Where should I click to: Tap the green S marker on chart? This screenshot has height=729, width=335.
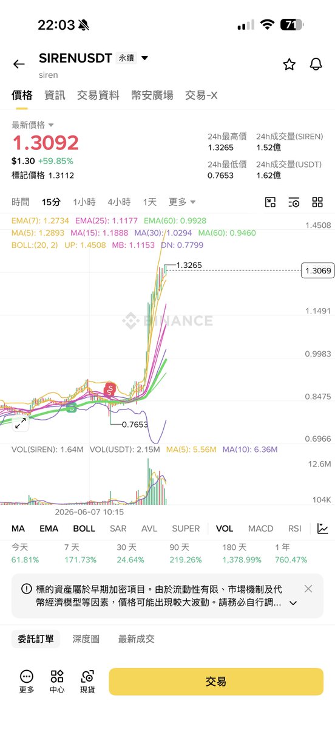click(71, 409)
